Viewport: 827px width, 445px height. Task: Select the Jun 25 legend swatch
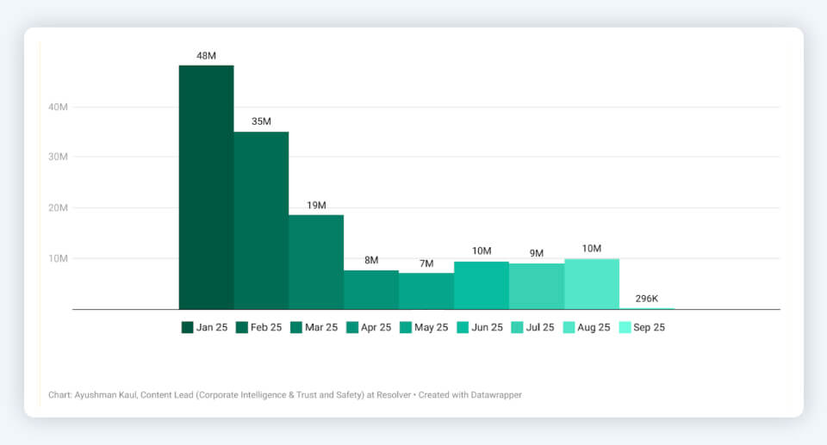click(463, 327)
